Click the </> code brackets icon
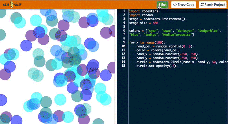The width and height of the screenshot is (228, 124). 175,5
